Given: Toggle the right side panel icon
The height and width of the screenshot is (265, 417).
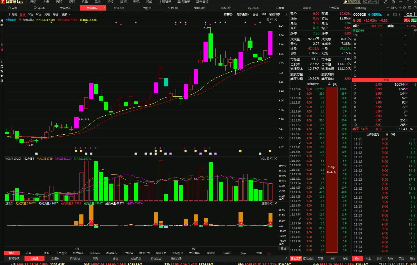Looking at the screenshot, I should (x=285, y=14).
